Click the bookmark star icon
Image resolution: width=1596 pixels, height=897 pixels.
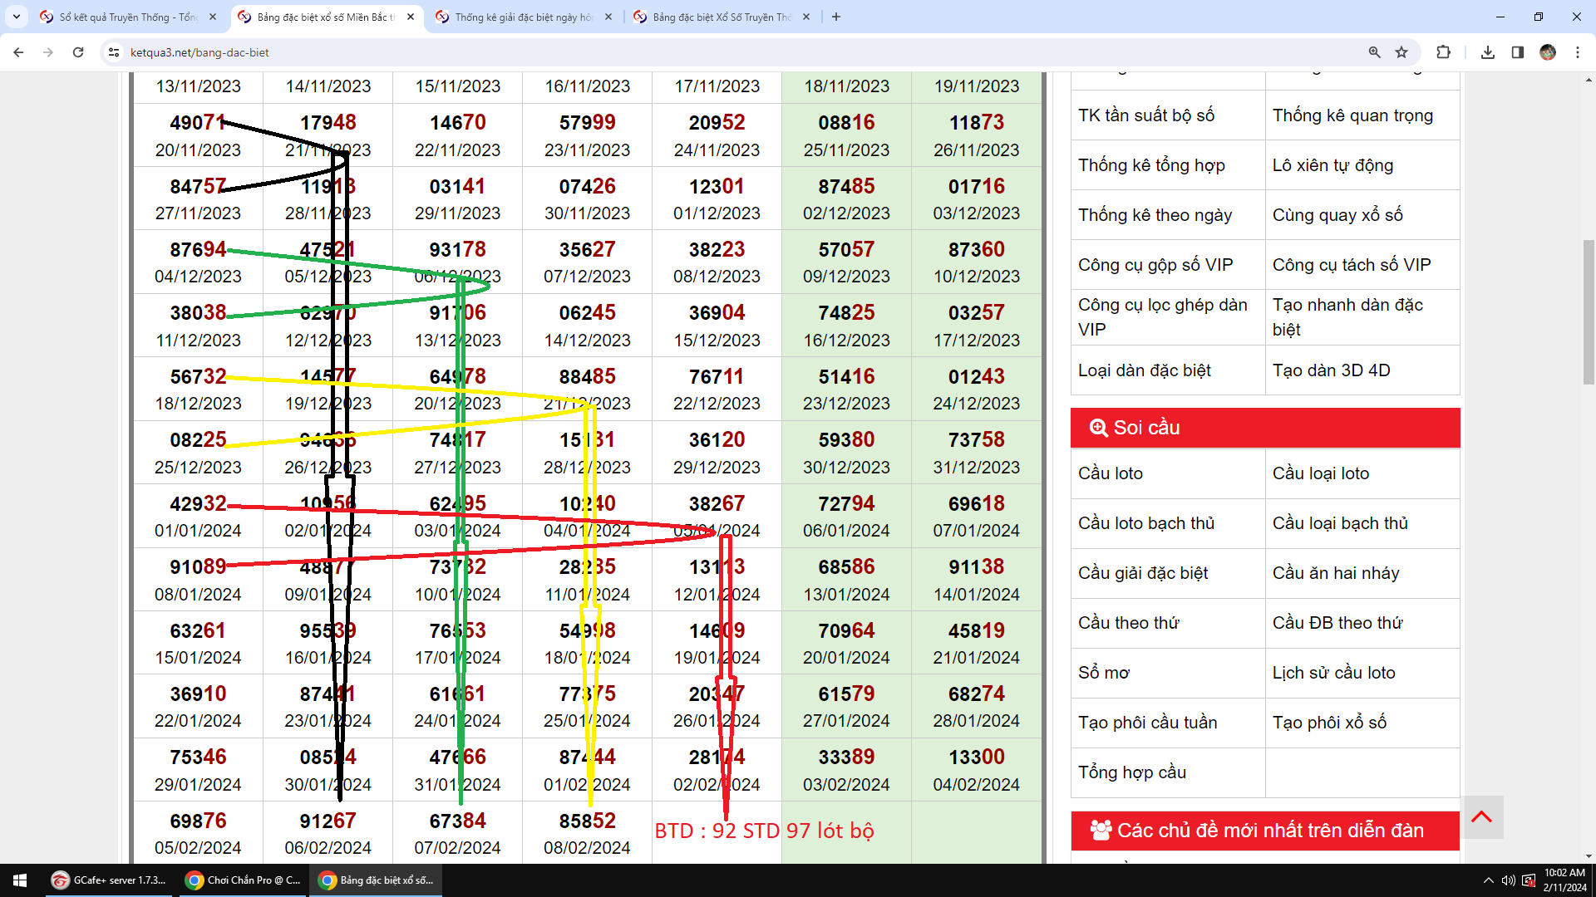(1401, 52)
